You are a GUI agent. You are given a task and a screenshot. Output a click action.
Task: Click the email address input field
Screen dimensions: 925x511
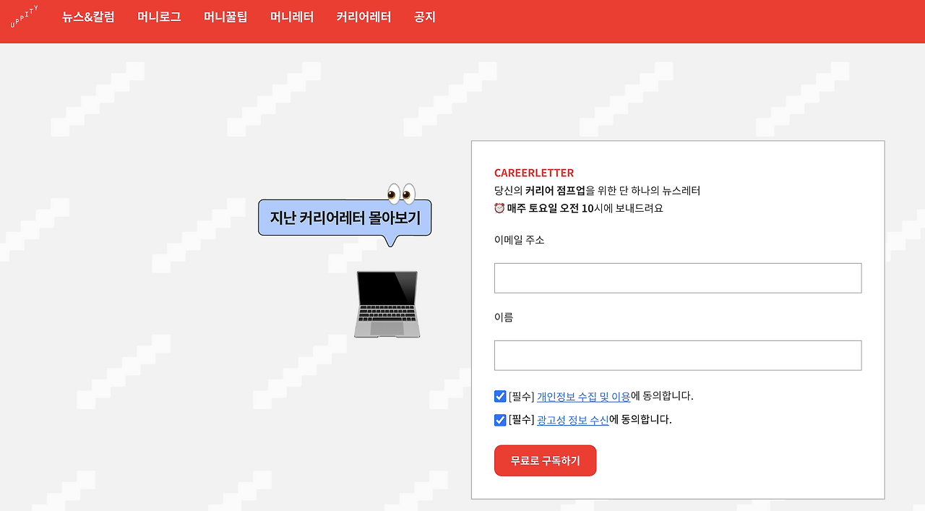(677, 278)
